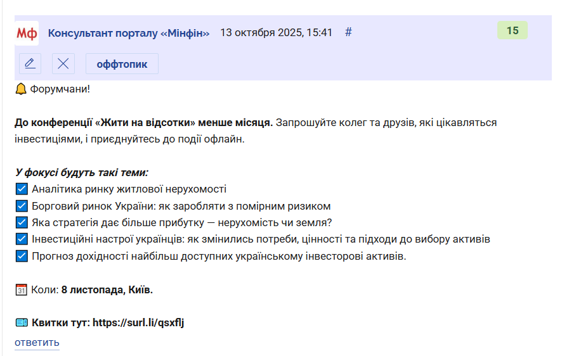Click checkmark beside Борговий ринок України
Image resolution: width=562 pixels, height=356 pixels.
[x=22, y=206]
